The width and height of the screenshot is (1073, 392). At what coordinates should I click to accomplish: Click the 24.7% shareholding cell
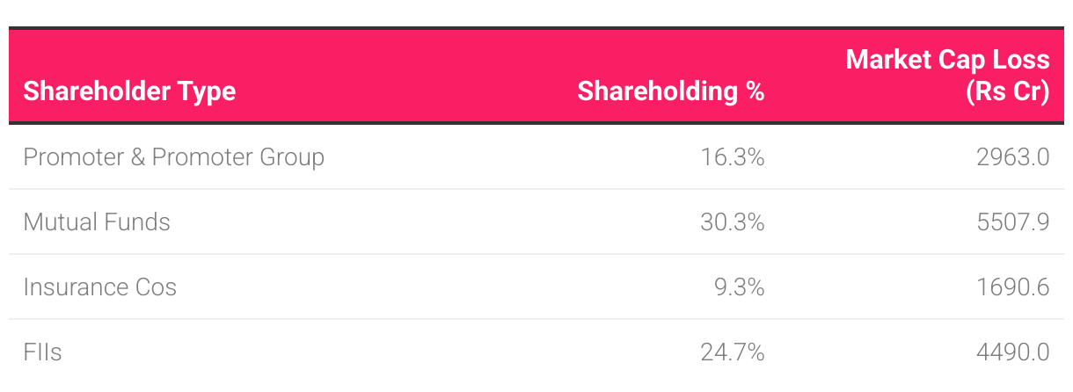tap(732, 352)
